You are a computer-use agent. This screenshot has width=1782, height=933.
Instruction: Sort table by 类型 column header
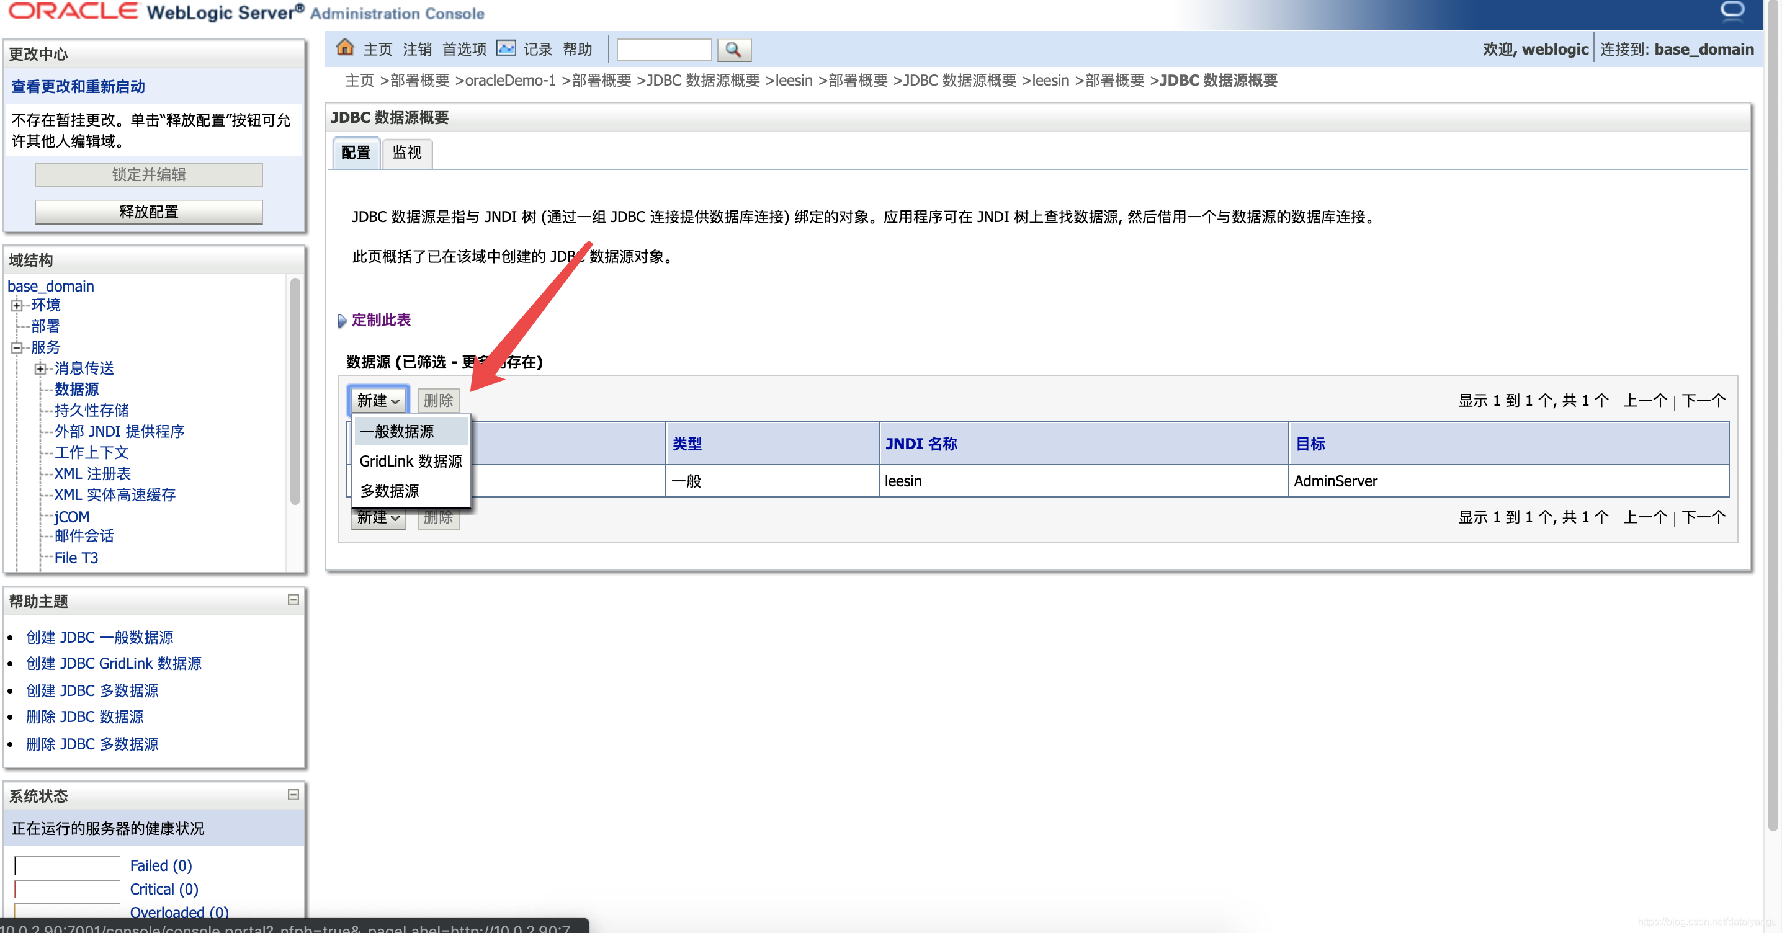tap(687, 444)
